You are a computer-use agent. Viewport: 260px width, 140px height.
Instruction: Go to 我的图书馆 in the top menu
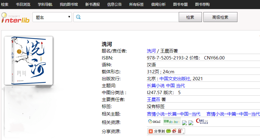pyautogui.click(x=69, y=5)
